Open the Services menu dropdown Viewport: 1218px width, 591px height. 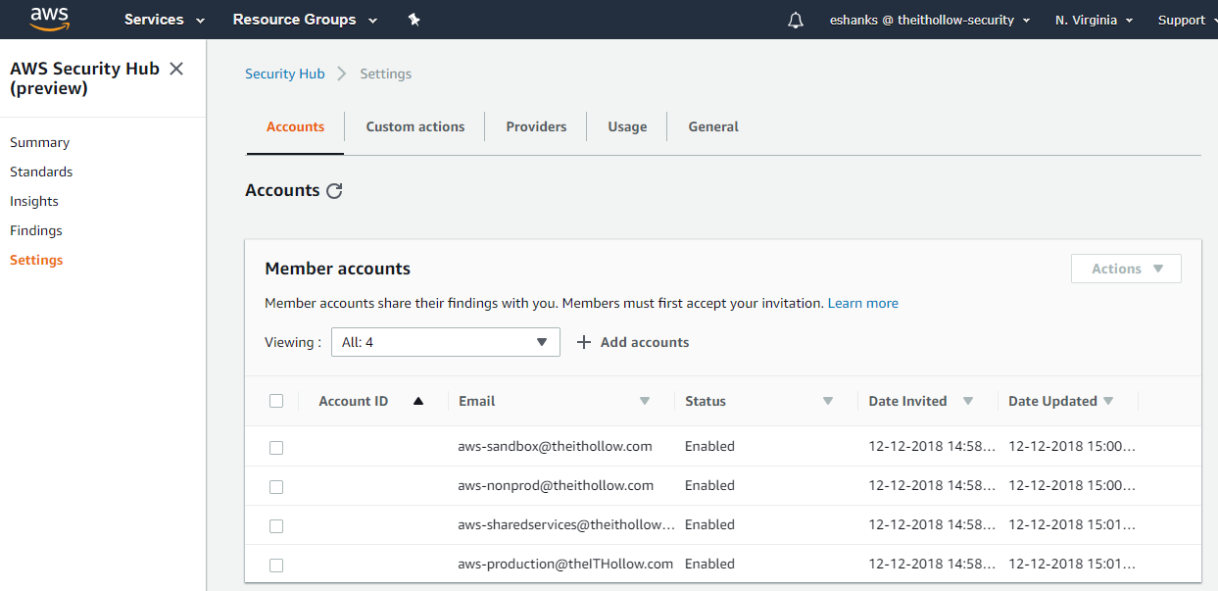click(164, 20)
